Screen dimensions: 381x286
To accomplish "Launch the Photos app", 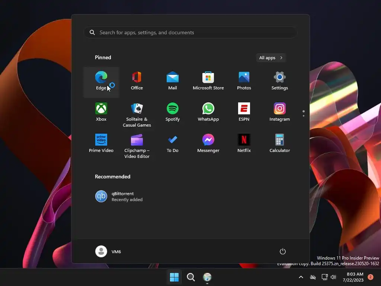I will [244, 82].
